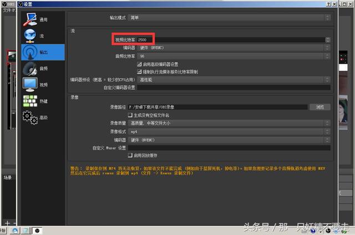The height and width of the screenshot is (235, 355).
Task: Open the 视频 video monitor icon
Action: (30, 85)
